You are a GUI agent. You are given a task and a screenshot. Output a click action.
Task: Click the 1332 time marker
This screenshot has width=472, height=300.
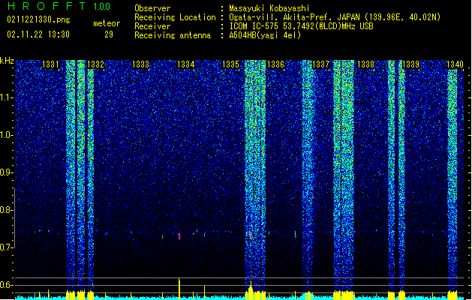95,64
